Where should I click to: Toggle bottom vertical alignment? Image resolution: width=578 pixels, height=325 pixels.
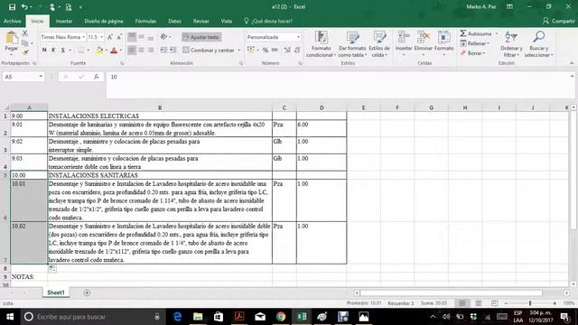[x=151, y=37]
